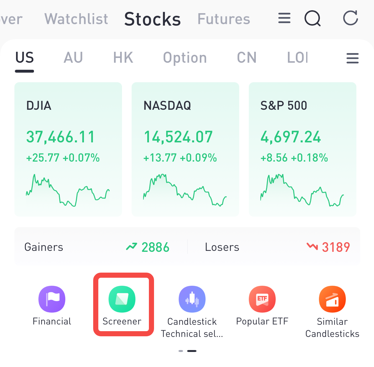
Task: Open the top header hamburger menu
Action: (284, 18)
